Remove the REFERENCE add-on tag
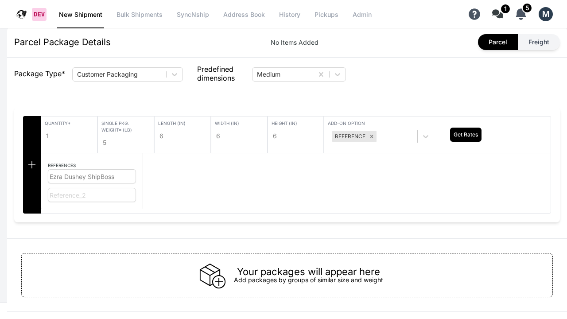 pos(372,136)
